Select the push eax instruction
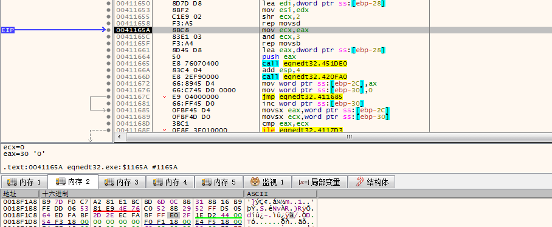Viewport: 552px width, 227px height. pyautogui.click(x=279, y=57)
